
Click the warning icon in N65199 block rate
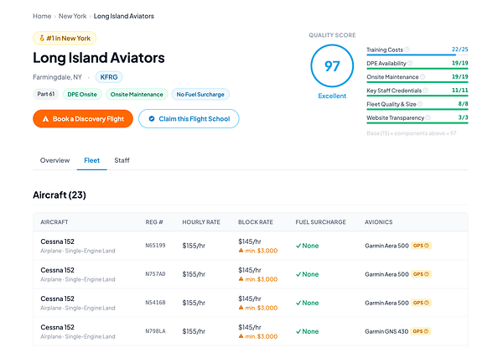coord(241,250)
